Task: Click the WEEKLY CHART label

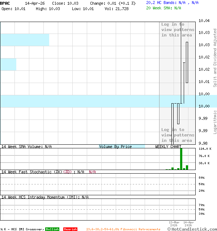Action: click(x=168, y=147)
